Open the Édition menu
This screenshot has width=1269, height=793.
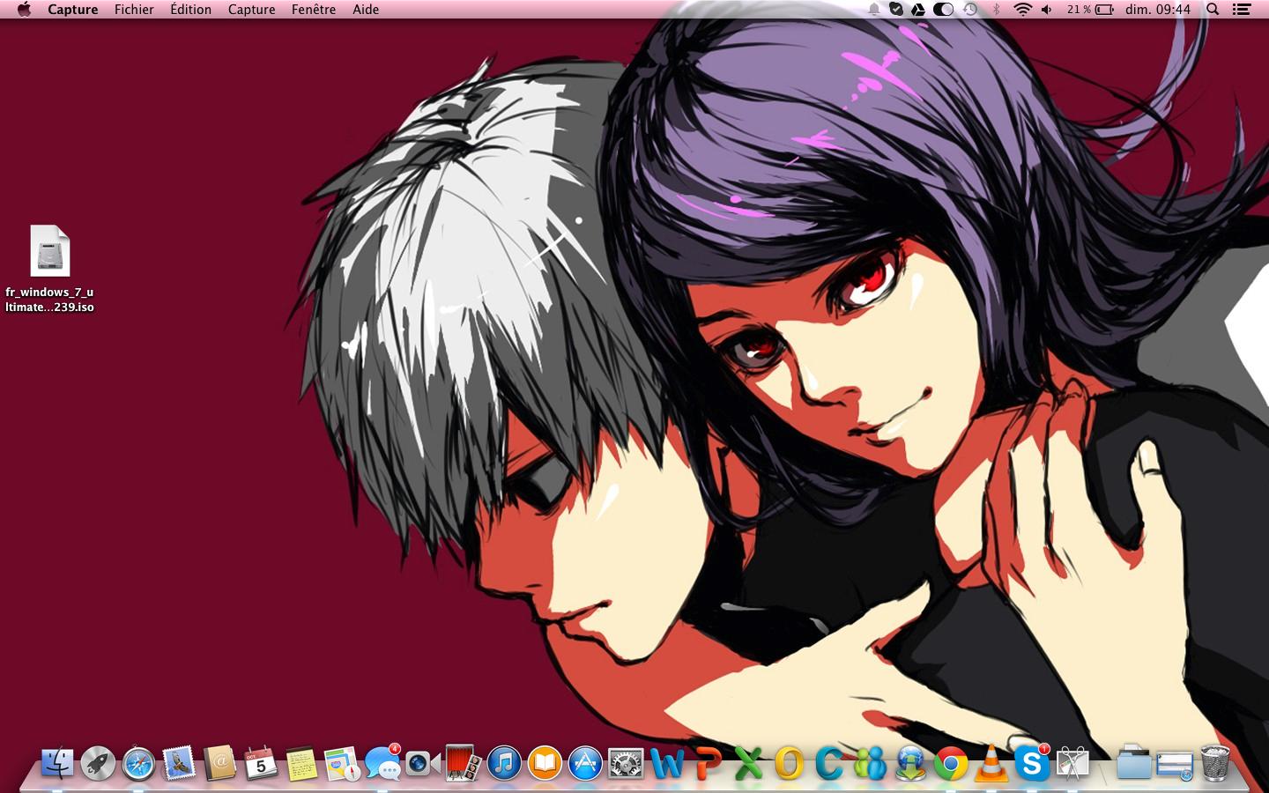[191, 10]
